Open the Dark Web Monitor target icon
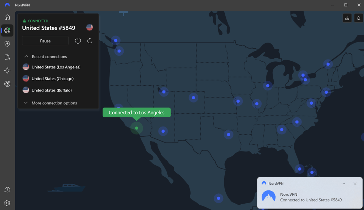This screenshot has height=210, width=364. coord(7,84)
